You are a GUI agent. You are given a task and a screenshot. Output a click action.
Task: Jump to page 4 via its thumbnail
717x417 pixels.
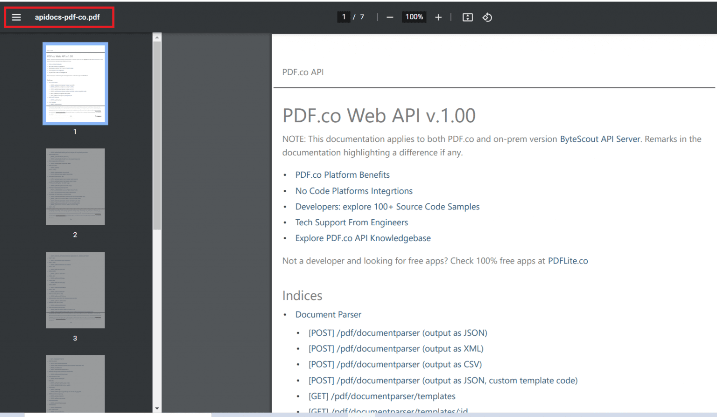pos(75,384)
